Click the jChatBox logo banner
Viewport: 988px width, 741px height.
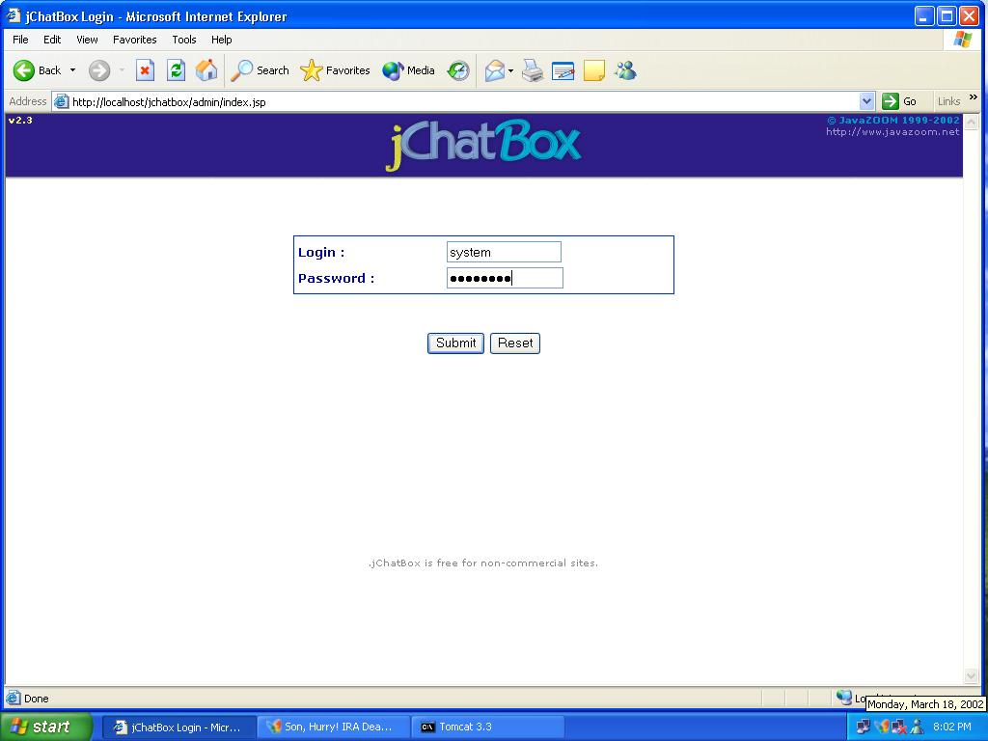tap(483, 145)
